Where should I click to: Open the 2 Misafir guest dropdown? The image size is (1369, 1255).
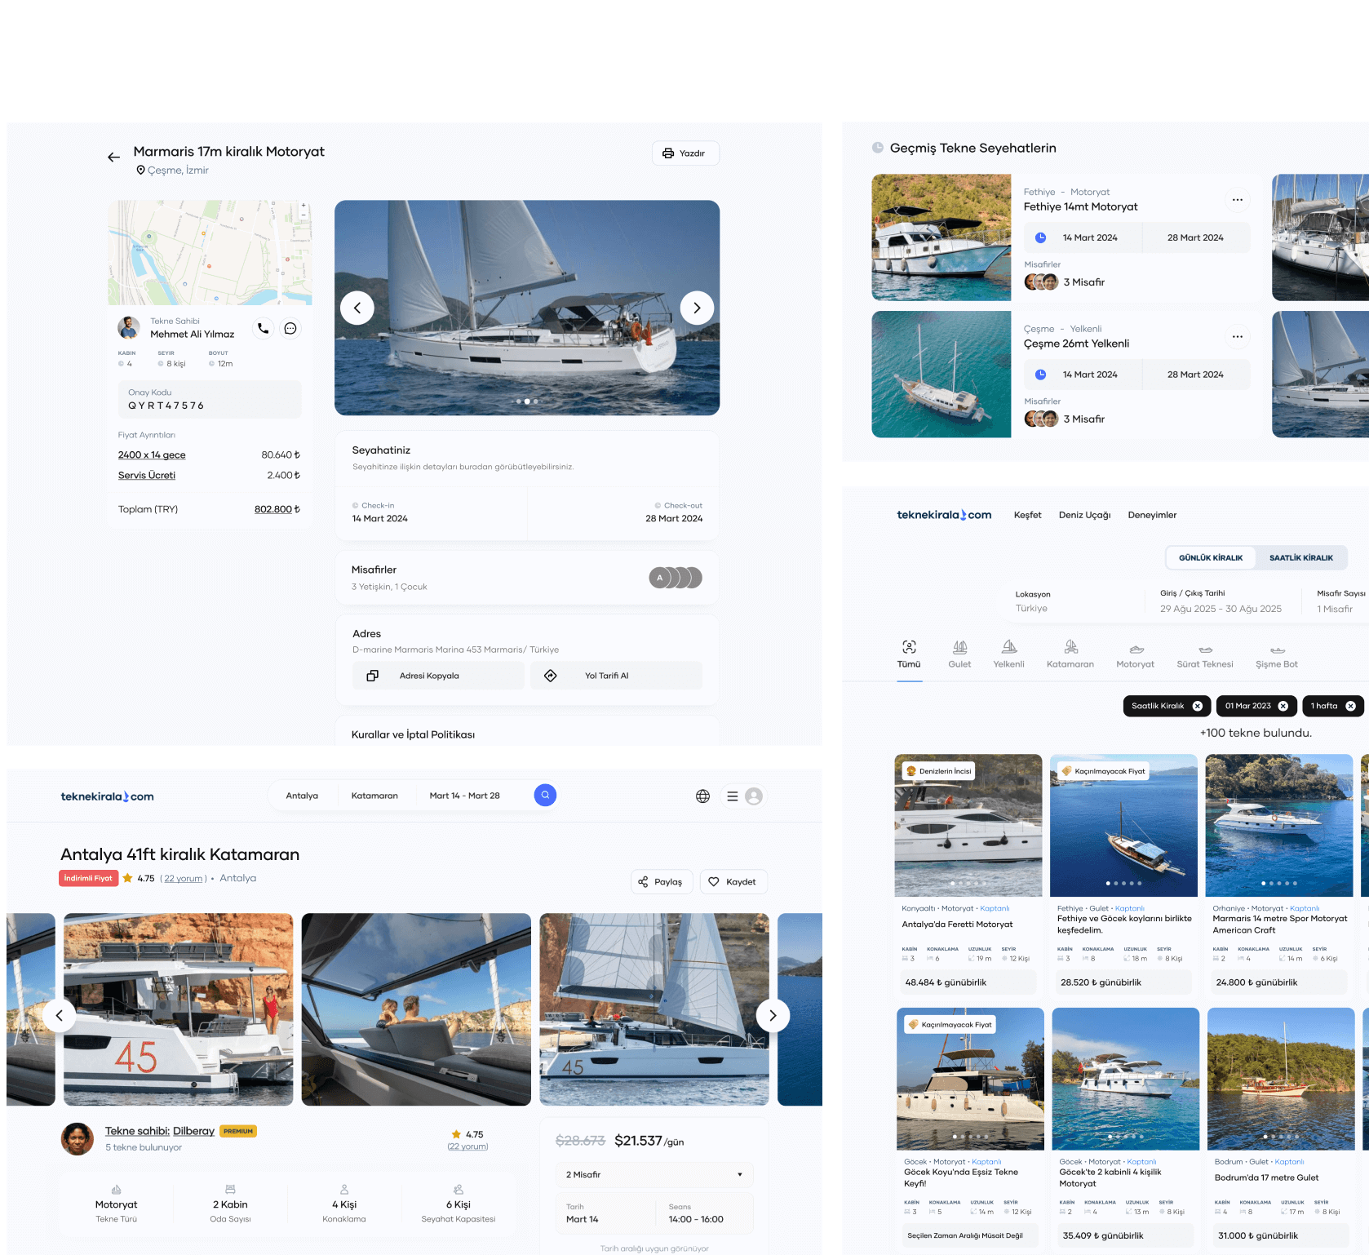pyautogui.click(x=653, y=1174)
